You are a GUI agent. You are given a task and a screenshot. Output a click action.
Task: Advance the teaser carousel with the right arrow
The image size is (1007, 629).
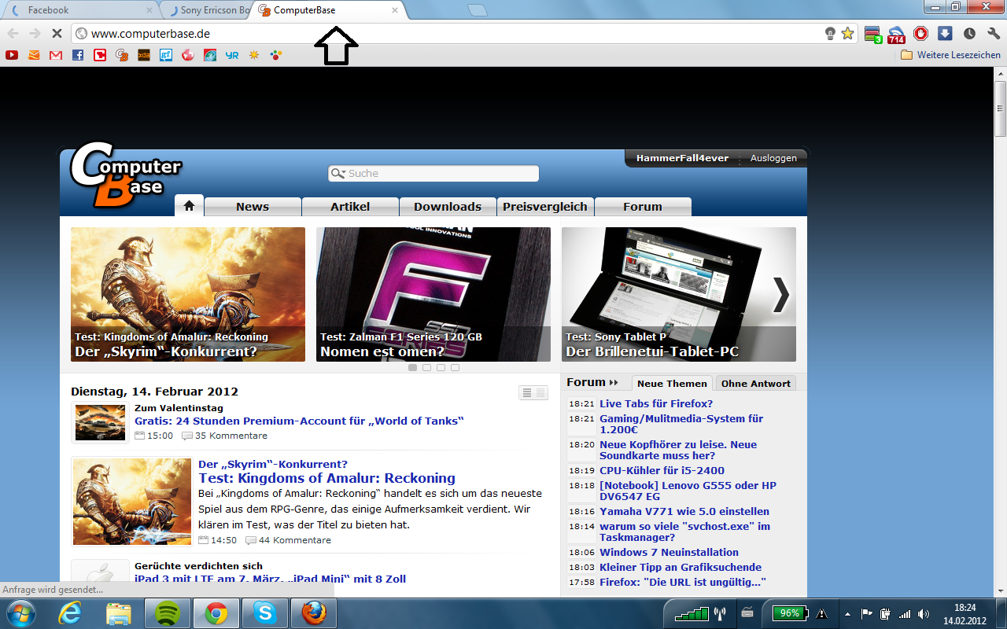[781, 295]
